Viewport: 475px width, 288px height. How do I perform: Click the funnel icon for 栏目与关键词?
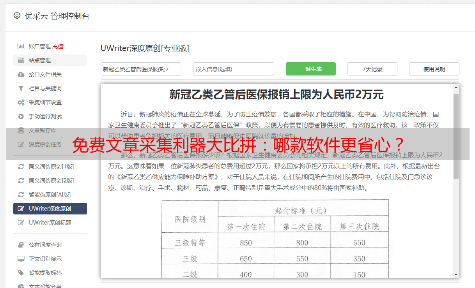[21, 88]
